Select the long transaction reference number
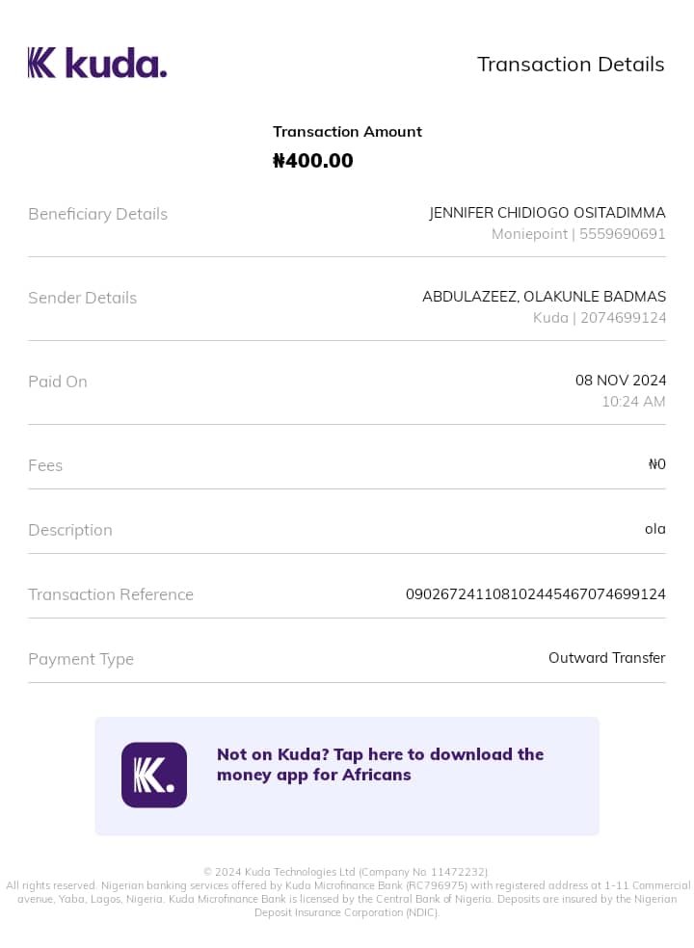 (535, 594)
